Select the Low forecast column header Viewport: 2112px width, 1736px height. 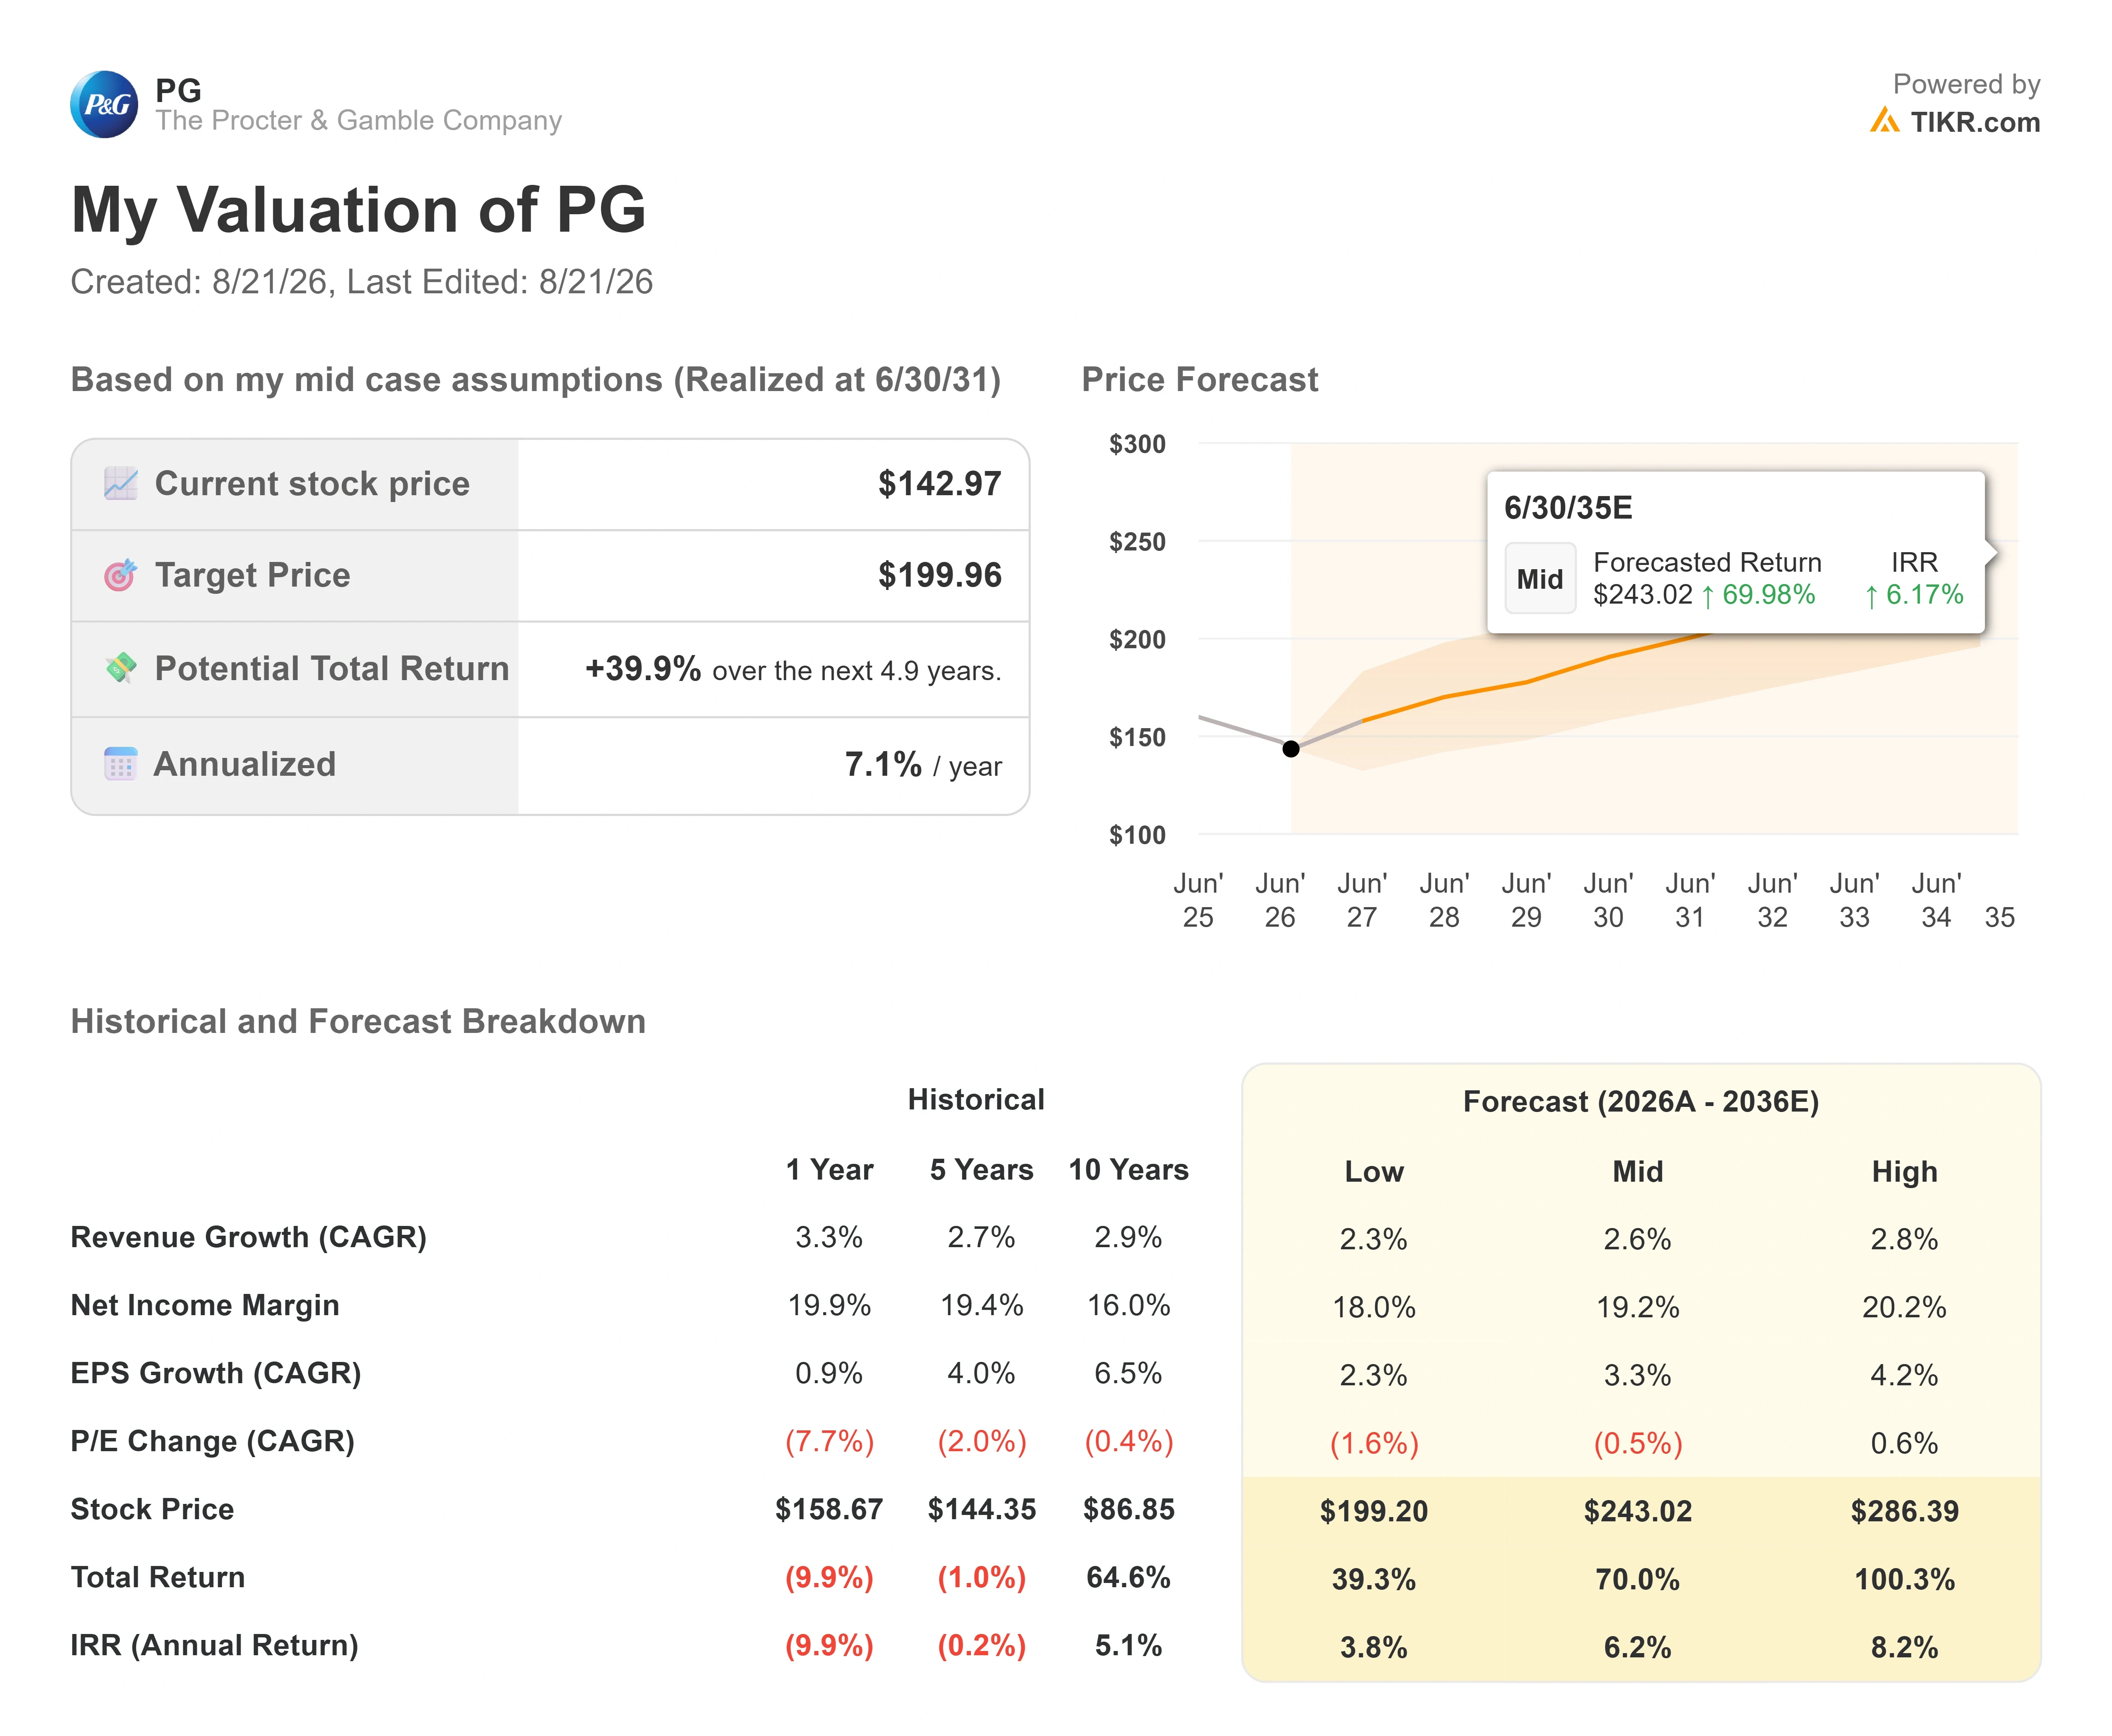1374,1171
